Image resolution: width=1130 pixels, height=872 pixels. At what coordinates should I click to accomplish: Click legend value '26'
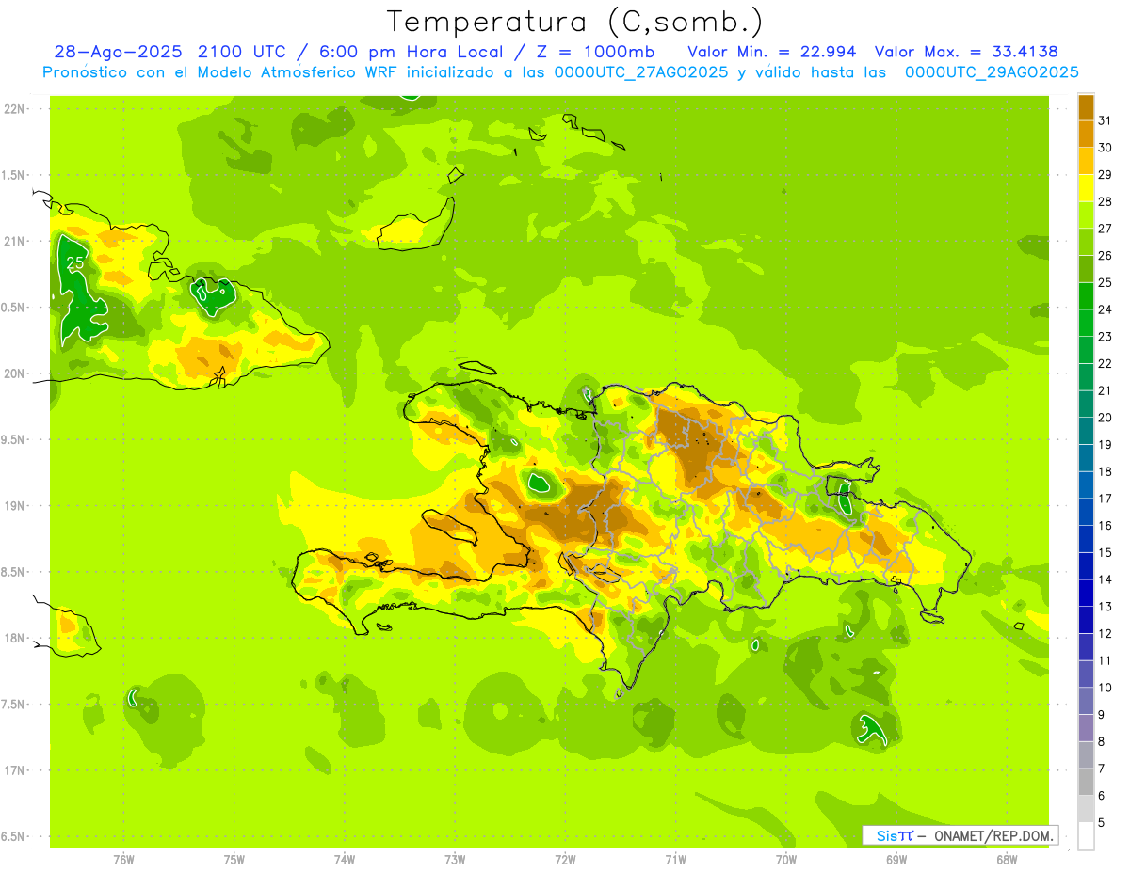(x=1105, y=256)
